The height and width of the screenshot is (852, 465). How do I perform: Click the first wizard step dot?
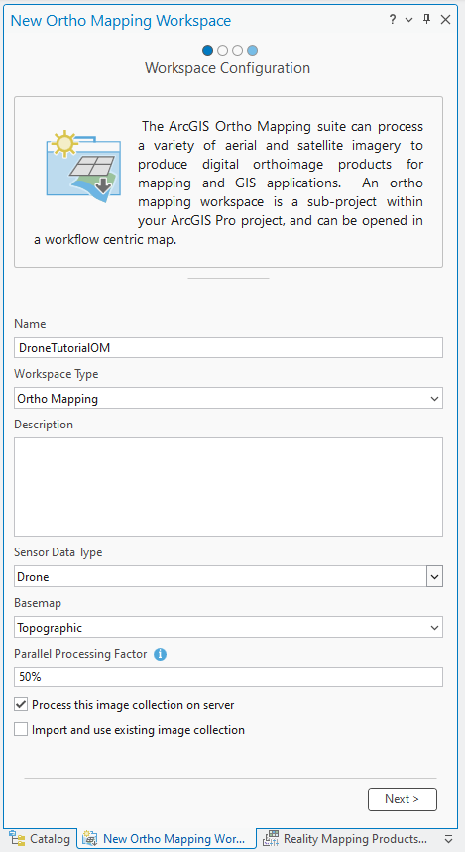[207, 51]
